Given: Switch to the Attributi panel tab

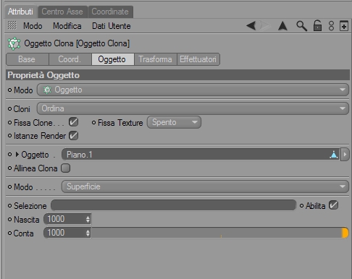Looking at the screenshot, I should pos(20,12).
